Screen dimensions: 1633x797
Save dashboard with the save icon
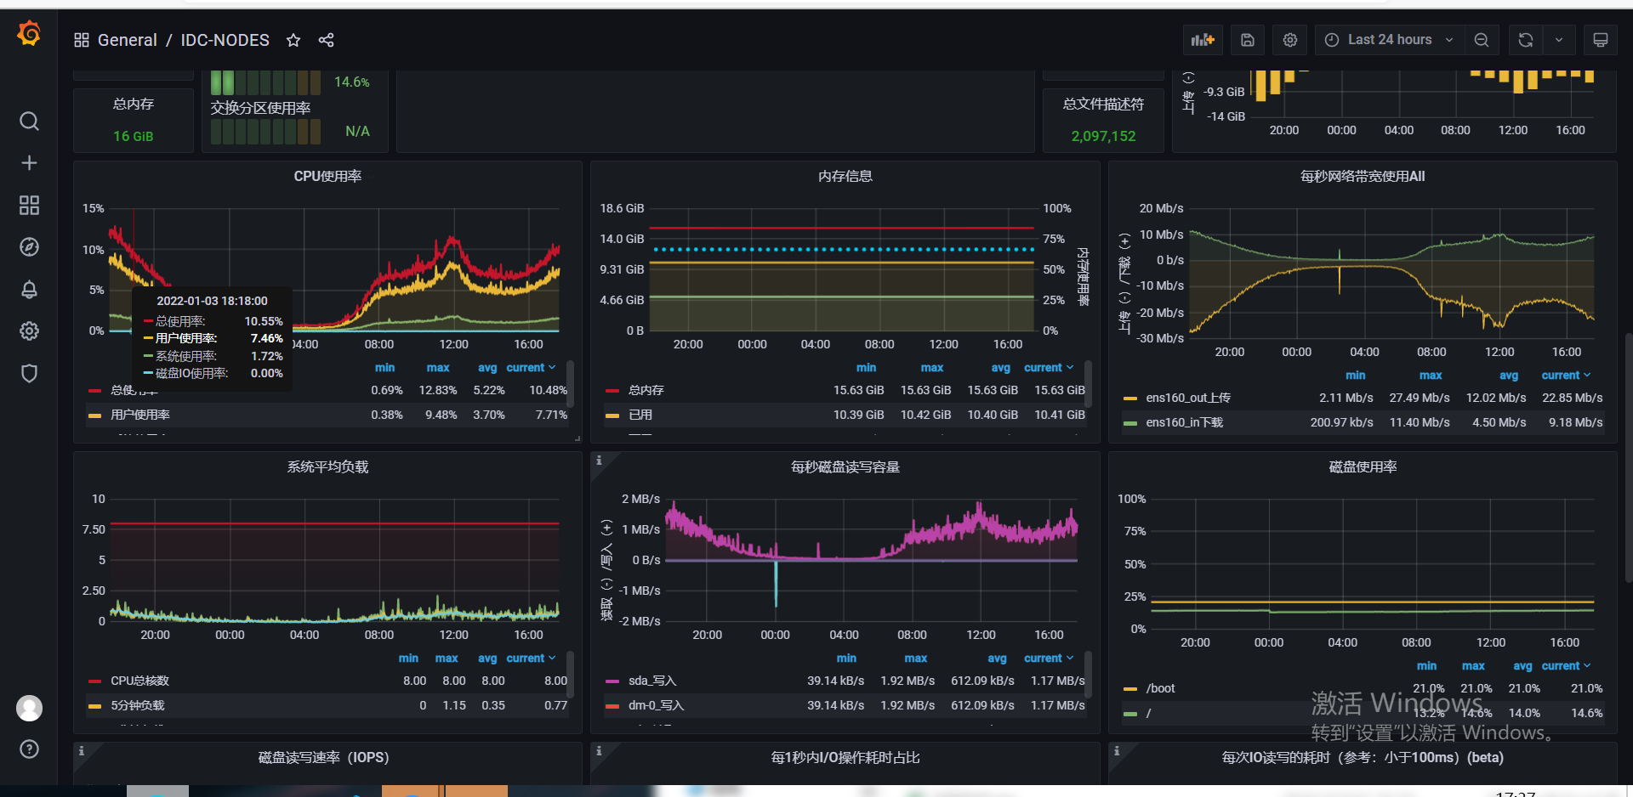(x=1248, y=40)
